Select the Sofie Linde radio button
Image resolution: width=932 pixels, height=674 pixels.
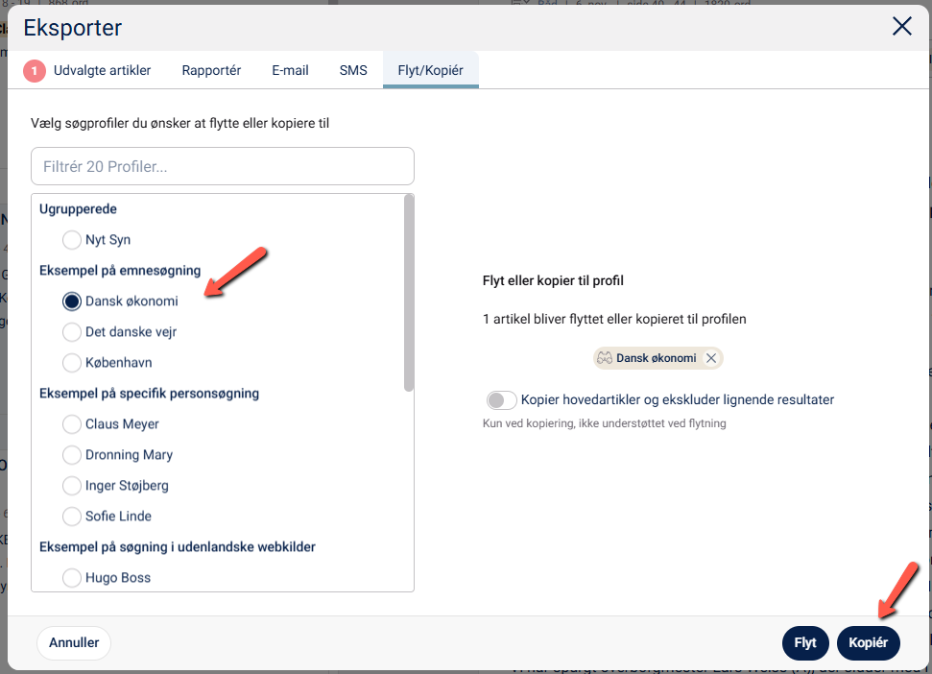click(x=72, y=517)
